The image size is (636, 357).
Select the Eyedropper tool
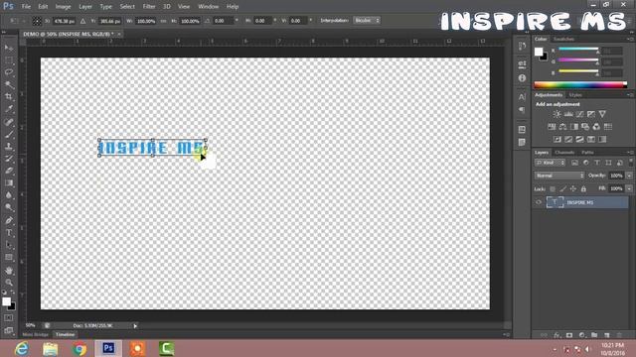pyautogui.click(x=9, y=109)
